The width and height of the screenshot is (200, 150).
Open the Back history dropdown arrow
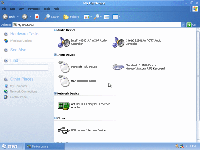click(x=18, y=17)
